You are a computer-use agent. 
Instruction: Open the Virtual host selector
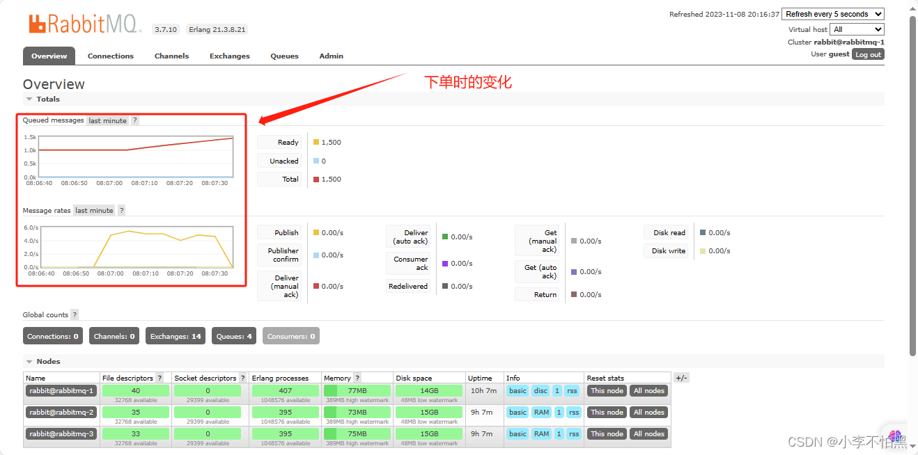pyautogui.click(x=857, y=29)
